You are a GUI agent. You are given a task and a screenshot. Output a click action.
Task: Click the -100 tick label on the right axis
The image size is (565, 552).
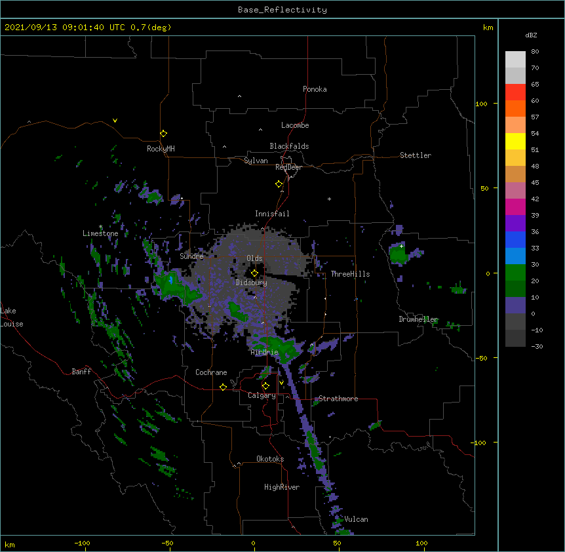coord(479,443)
